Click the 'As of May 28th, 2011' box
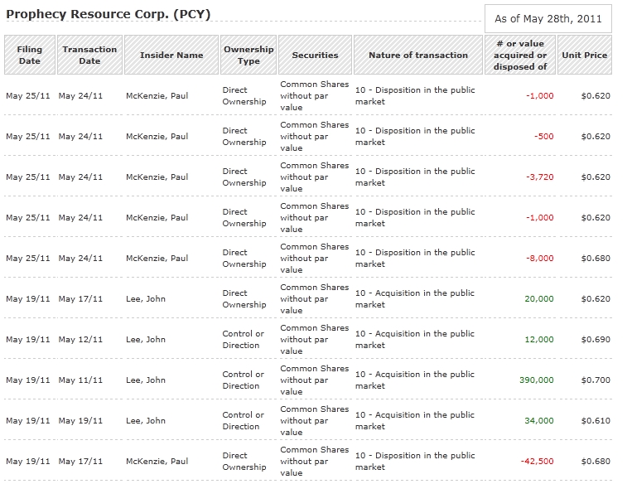 tap(548, 18)
